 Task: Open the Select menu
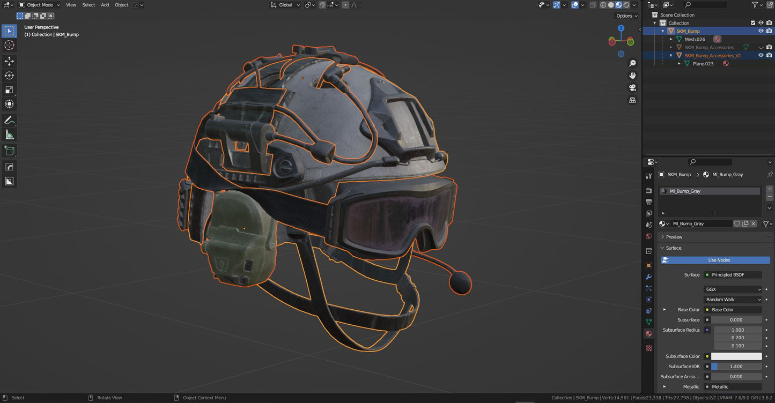point(88,5)
